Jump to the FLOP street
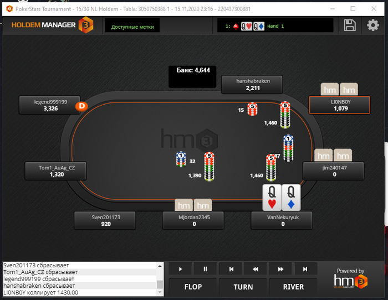The height and width of the screenshot is (300, 388). pyautogui.click(x=193, y=287)
